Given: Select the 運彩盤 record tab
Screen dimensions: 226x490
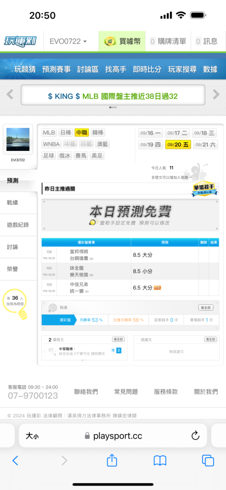Looking at the screenshot, I should [x=59, y=320].
